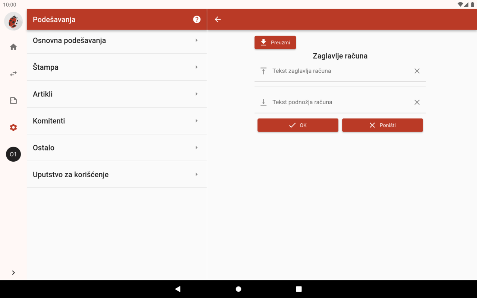Viewport: 477px width, 298px height.
Task: Open the receipts document icon in sidebar
Action: 13,101
